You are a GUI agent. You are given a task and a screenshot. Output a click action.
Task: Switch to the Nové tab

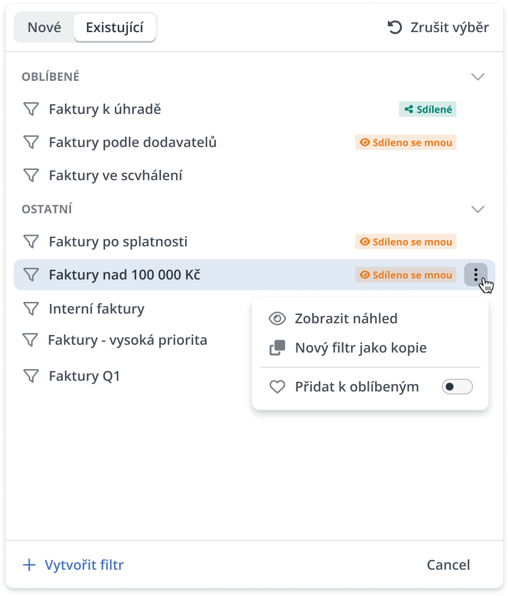[x=44, y=27]
